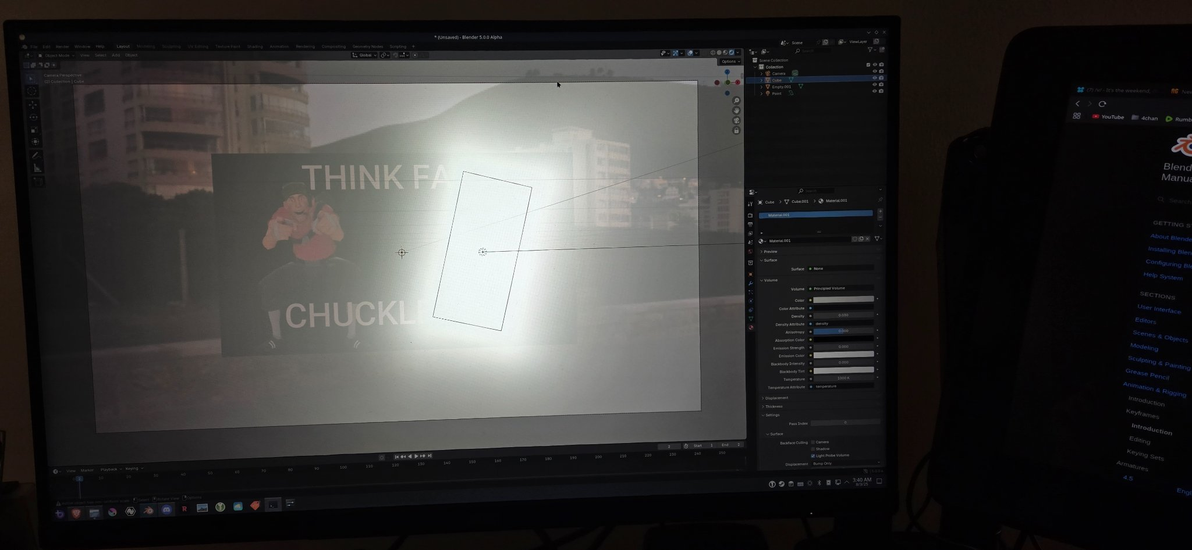Image resolution: width=1192 pixels, height=550 pixels.
Task: Open the Object properties tab
Action: click(x=750, y=274)
